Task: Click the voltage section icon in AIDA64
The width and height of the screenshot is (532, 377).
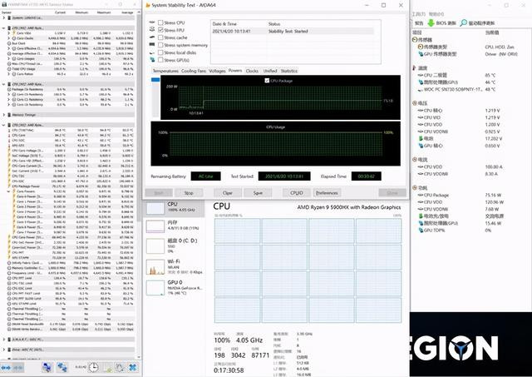Action: click(415, 103)
